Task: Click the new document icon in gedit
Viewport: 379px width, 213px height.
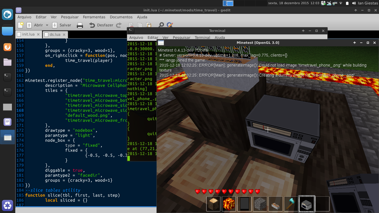Action: (21, 25)
